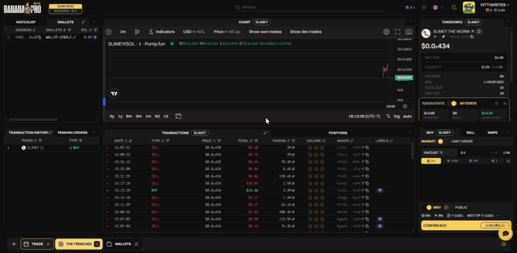517x253 pixels.
Task: Click the Search input field
Action: click(258, 7)
